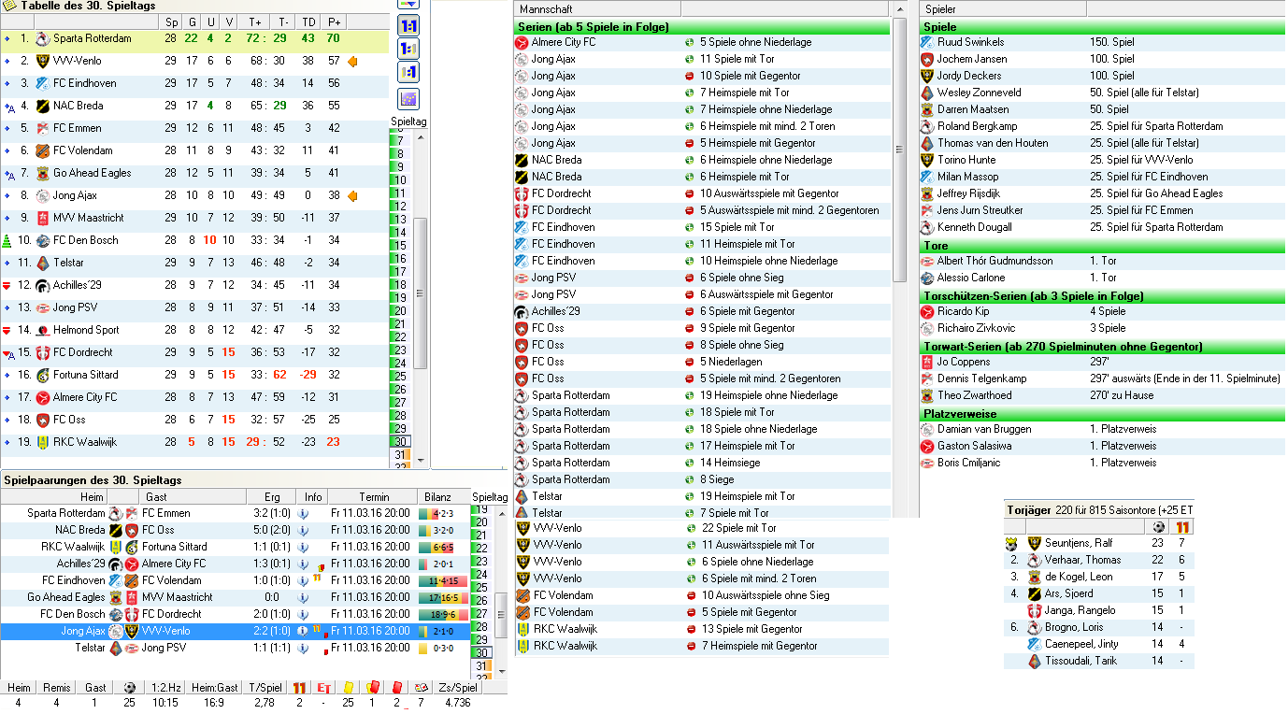This screenshot has height=714, width=1288.
Task: Click the T/Spiel header in the stats bar
Action: click(265, 688)
